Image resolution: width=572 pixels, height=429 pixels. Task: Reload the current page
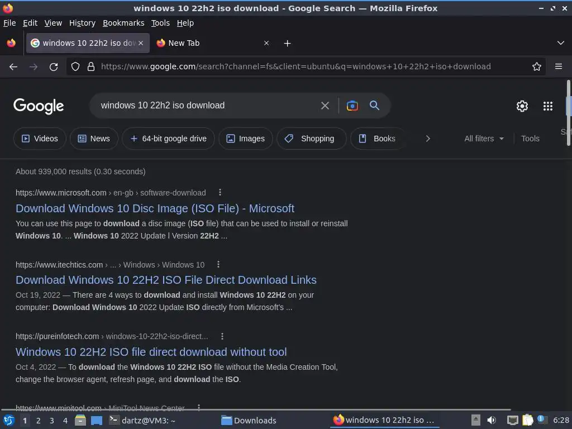coord(54,67)
